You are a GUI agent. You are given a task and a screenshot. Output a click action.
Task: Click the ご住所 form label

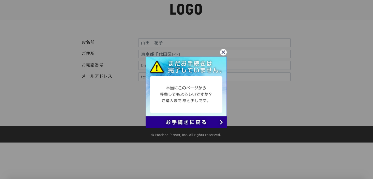(x=88, y=53)
